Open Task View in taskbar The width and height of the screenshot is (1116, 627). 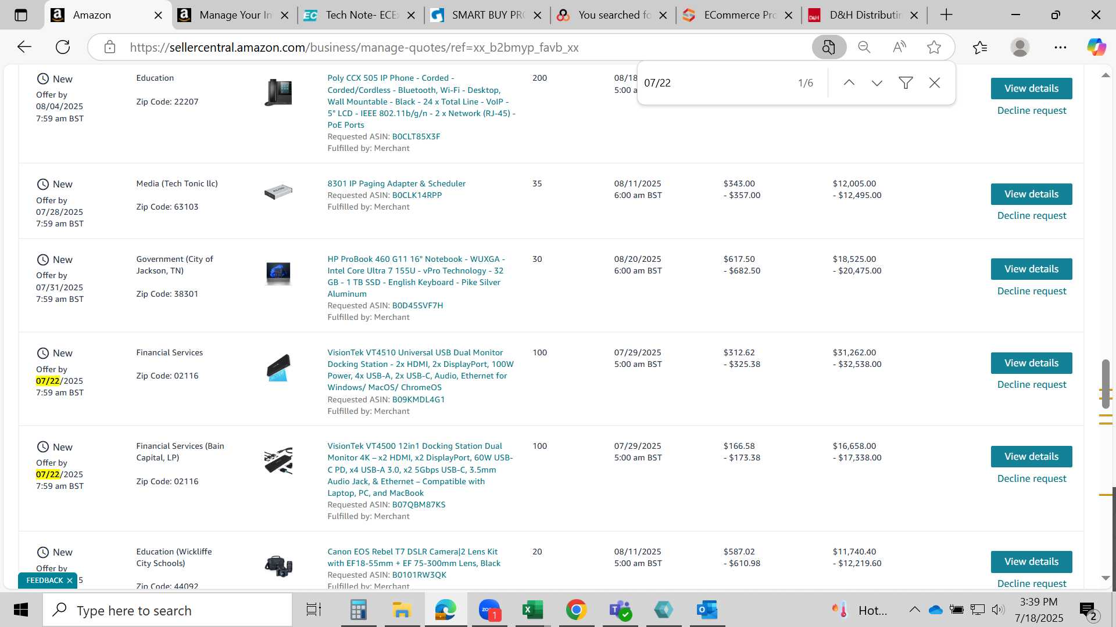[x=314, y=610]
